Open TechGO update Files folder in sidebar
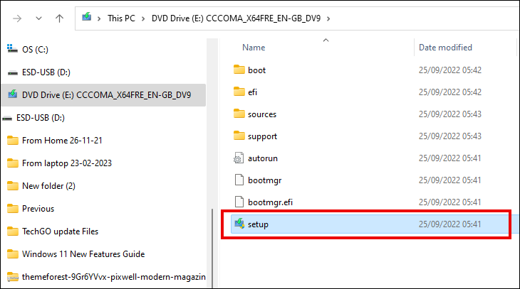Viewport: 520px width, 289px height. pos(60,231)
